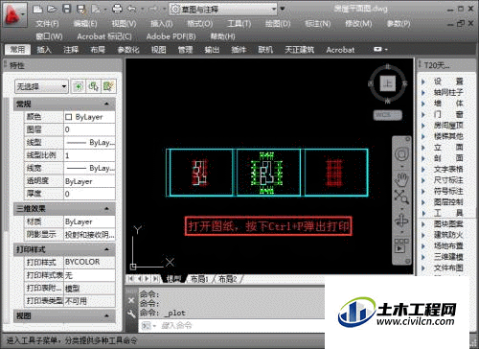This screenshot has height=349, width=479.
Task: Switch to the 布局1 layout tab
Action: pyautogui.click(x=199, y=279)
